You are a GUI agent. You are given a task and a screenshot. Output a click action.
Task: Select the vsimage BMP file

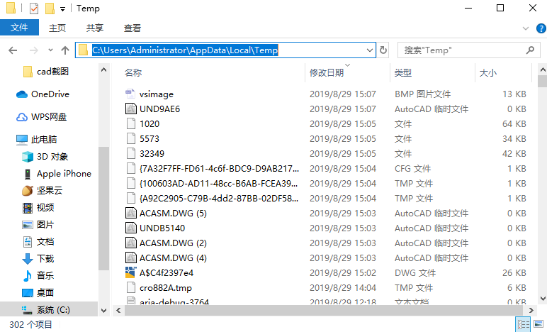coord(156,94)
